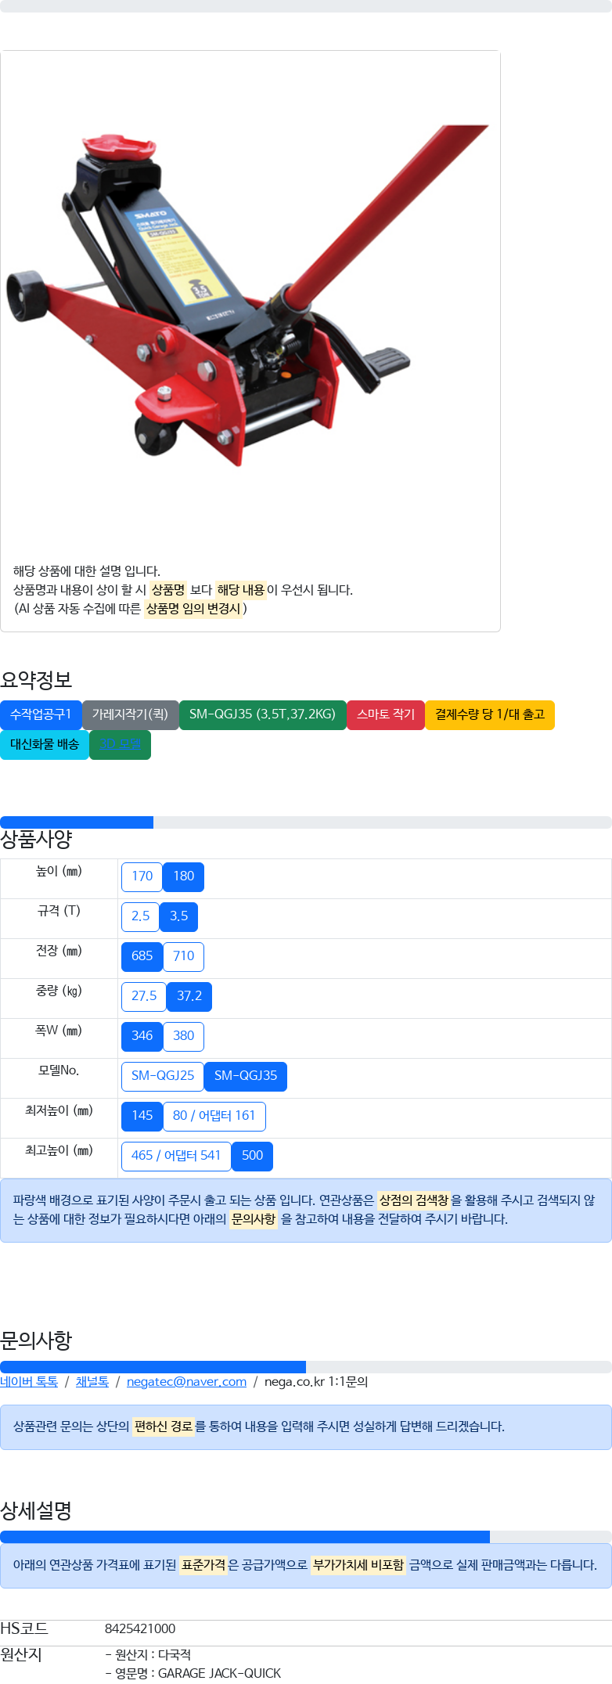
Task: Switch to model SM-QGJ25
Action: pyautogui.click(x=163, y=1076)
